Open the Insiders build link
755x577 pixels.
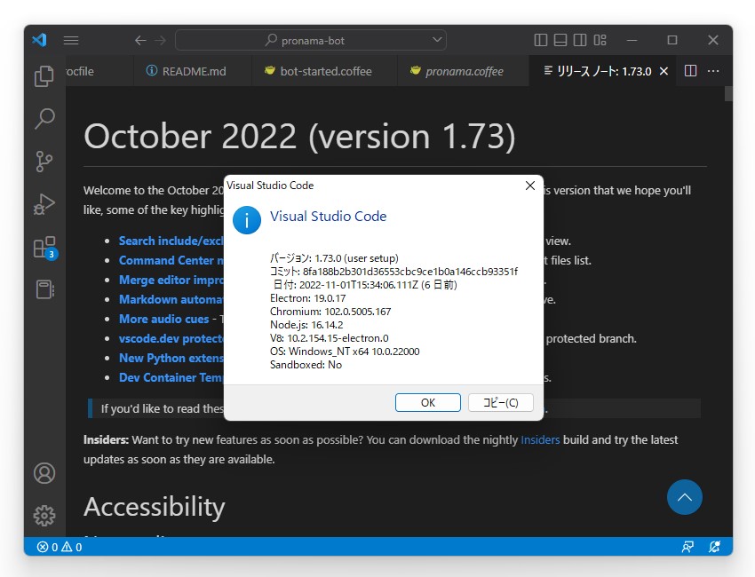(540, 439)
